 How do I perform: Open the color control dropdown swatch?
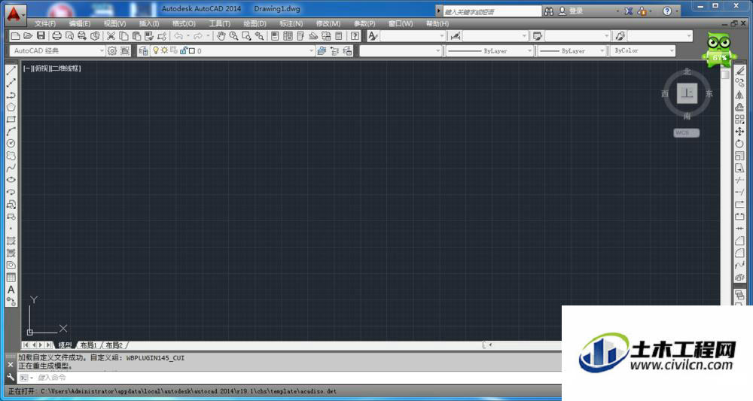click(x=400, y=51)
